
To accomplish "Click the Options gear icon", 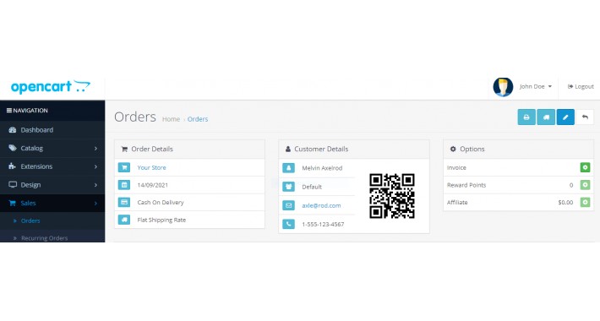I will (x=453, y=149).
